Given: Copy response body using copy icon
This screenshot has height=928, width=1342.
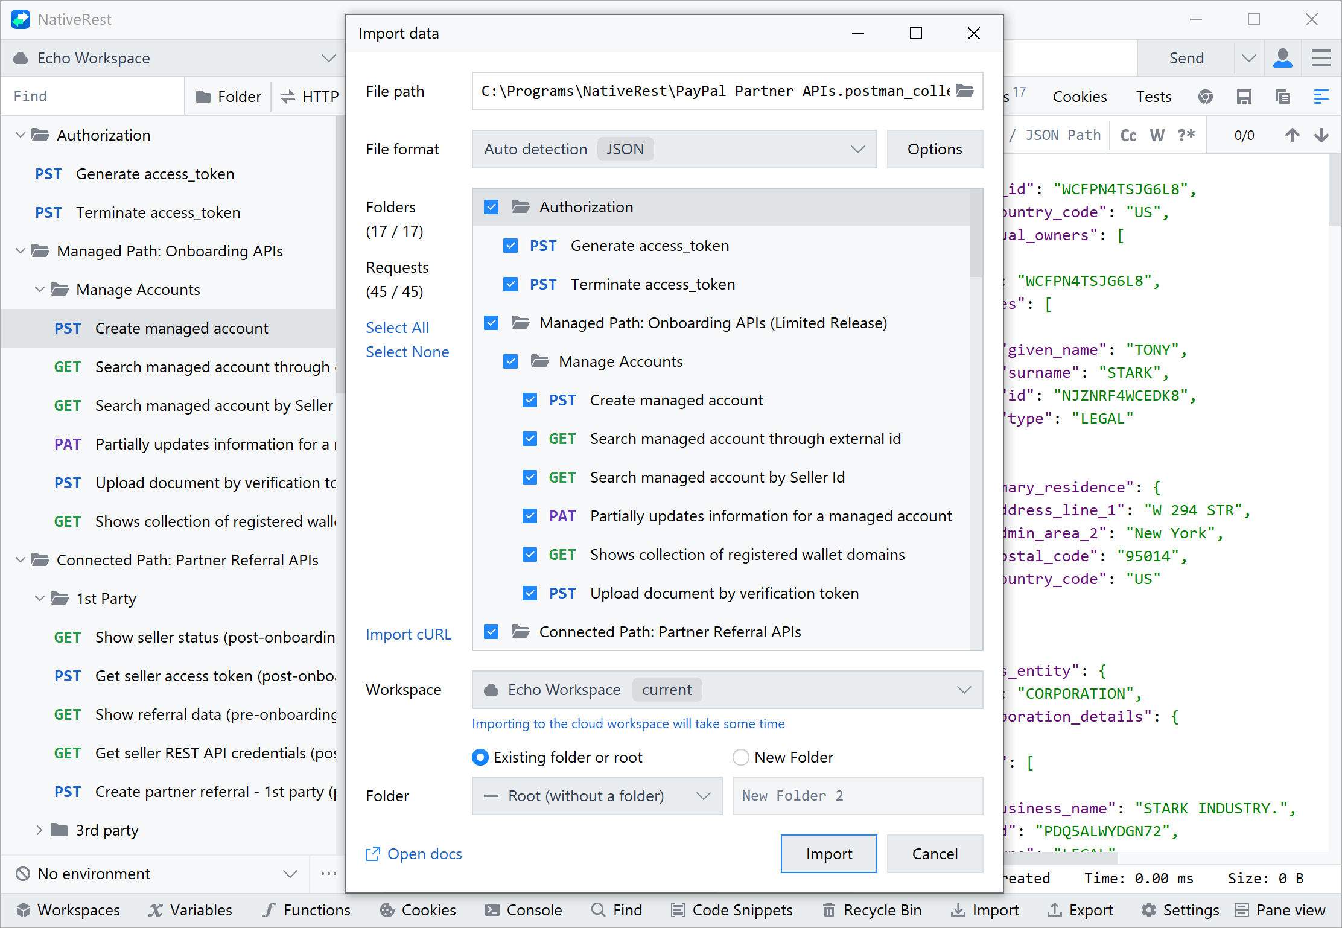Looking at the screenshot, I should tap(1283, 97).
